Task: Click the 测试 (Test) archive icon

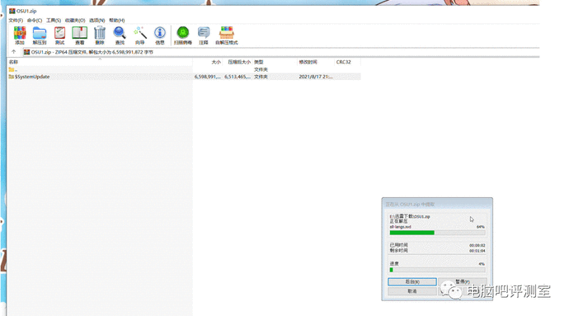Action: 59,35
